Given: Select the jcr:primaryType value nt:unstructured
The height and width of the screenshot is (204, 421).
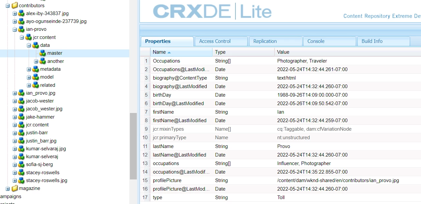Looking at the screenshot, I should pos(293,138).
